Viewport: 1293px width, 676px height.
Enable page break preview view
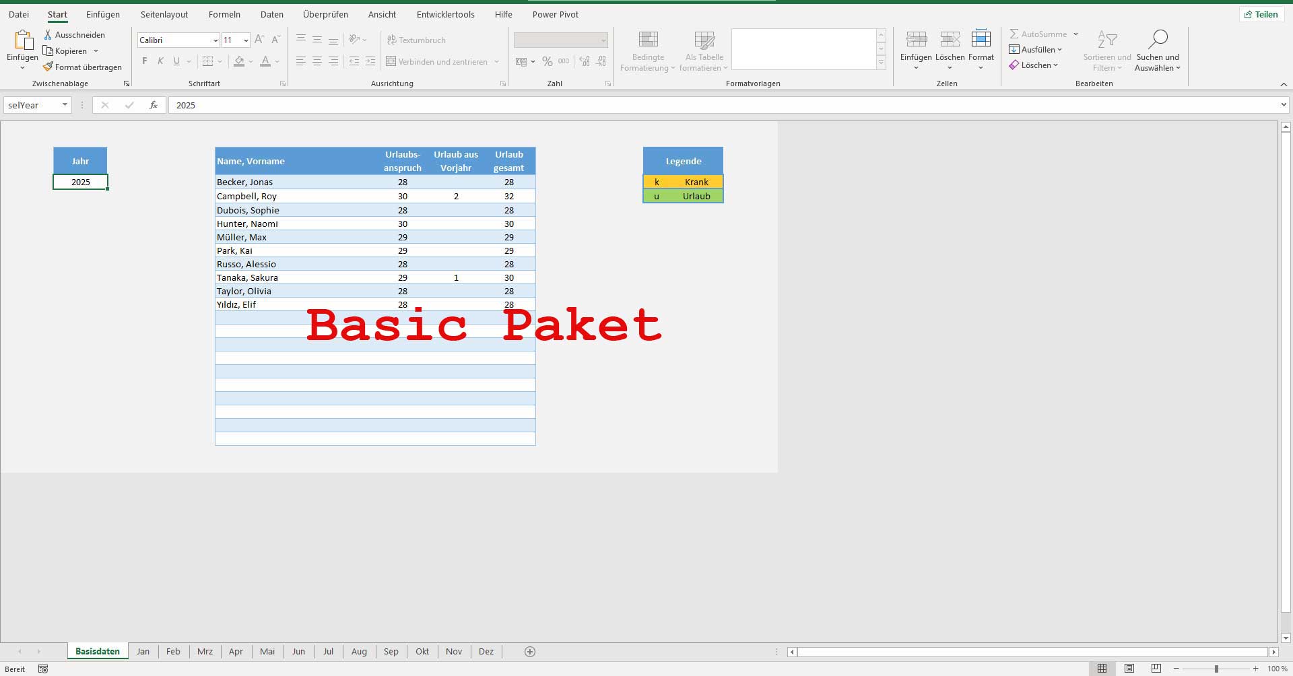(x=1156, y=669)
